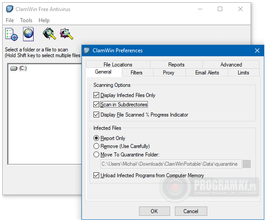The image size is (267, 222).
Task: Open the File menu
Action: [x=10, y=20]
